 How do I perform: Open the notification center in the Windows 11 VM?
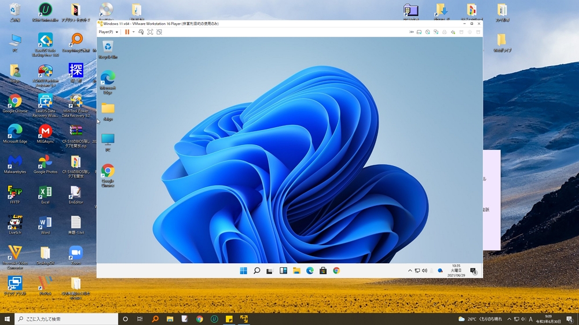(474, 271)
